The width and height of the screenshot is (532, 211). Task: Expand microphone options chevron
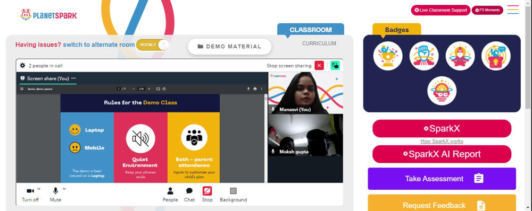click(x=64, y=189)
